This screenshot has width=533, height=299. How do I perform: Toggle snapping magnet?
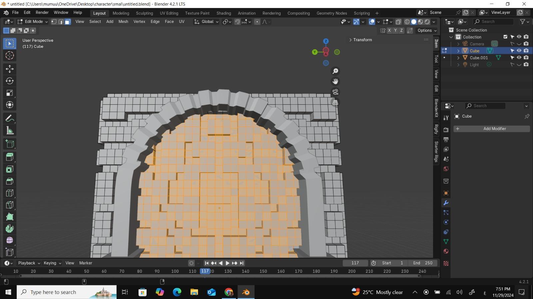237,22
